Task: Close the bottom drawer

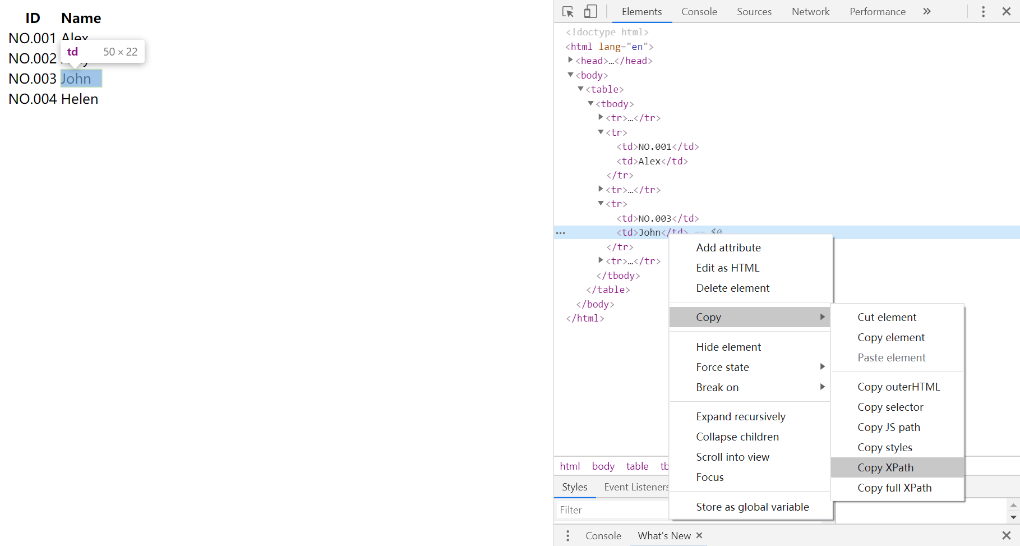Action: (x=1007, y=535)
